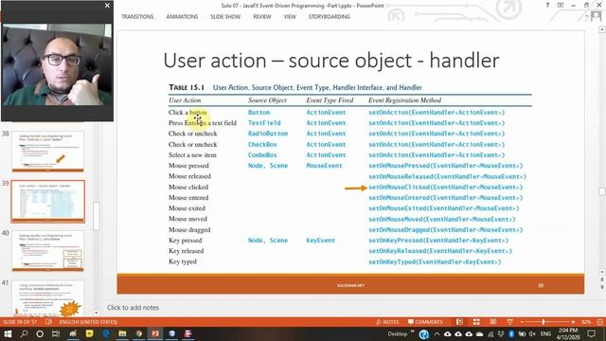Toggle the NOTES pane button
The height and width of the screenshot is (341, 606).
click(387, 322)
